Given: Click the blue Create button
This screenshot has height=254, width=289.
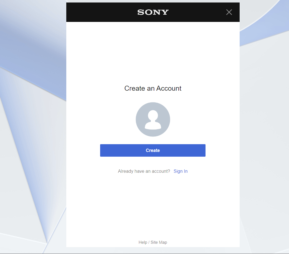Looking at the screenshot, I should pos(153,150).
